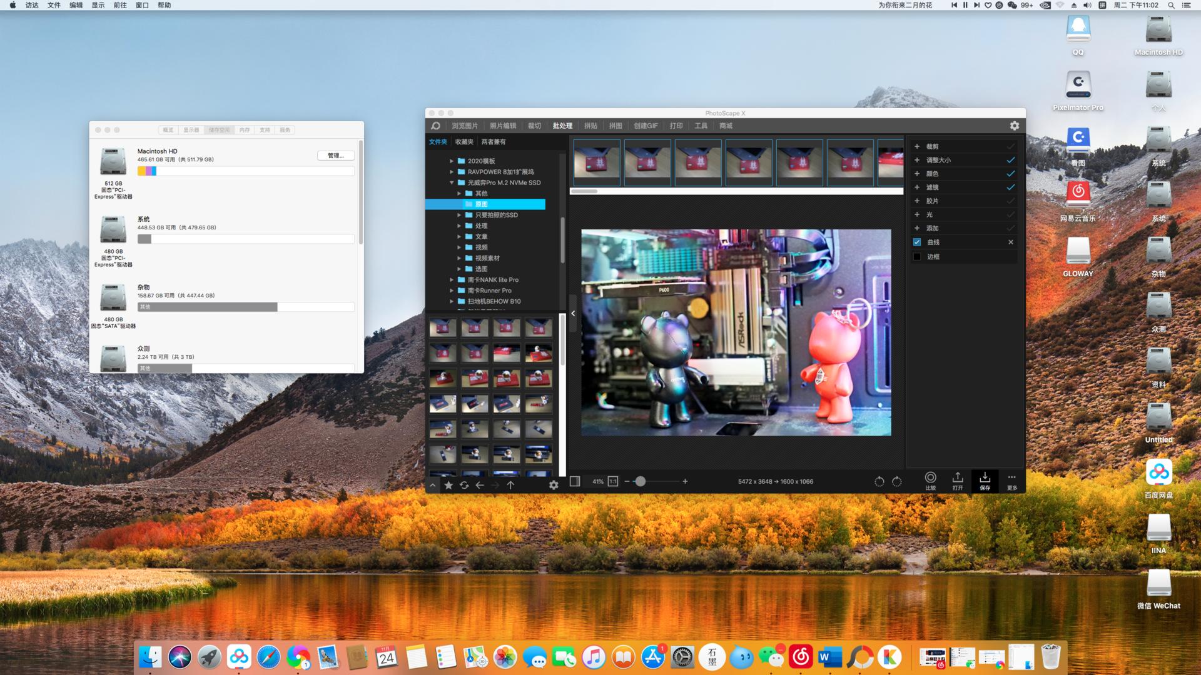Screen dimensions: 1201x675
Task: Switch to the 照片编辑 tab
Action: pyautogui.click(x=502, y=126)
